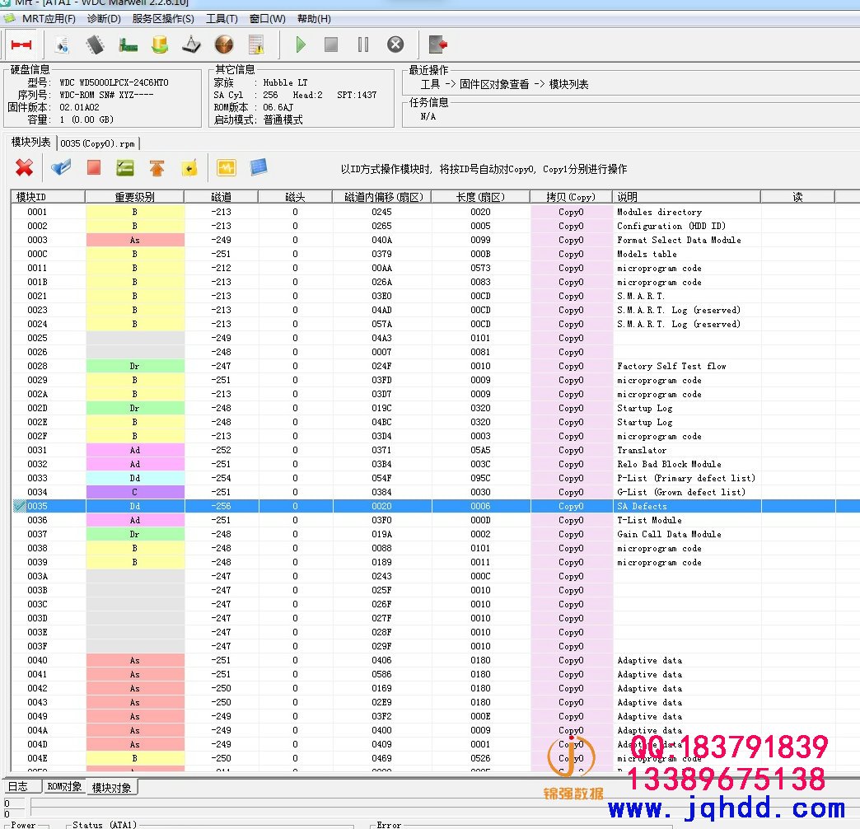Toggle the checkmark on module row 0035
Viewport: 860px width, 829px height.
click(x=19, y=506)
